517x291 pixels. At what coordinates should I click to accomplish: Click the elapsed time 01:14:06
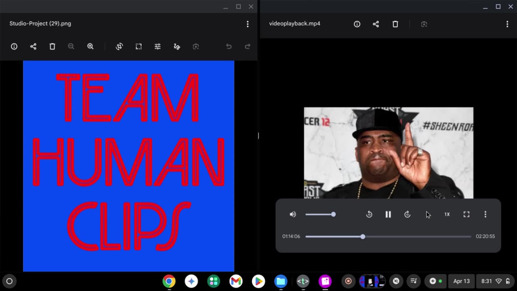(291, 236)
